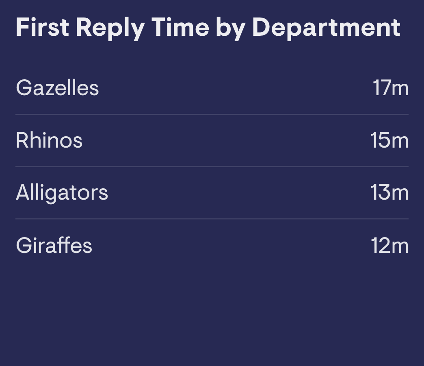Select the Gazelles department label
The width and height of the screenshot is (424, 366).
click(57, 88)
